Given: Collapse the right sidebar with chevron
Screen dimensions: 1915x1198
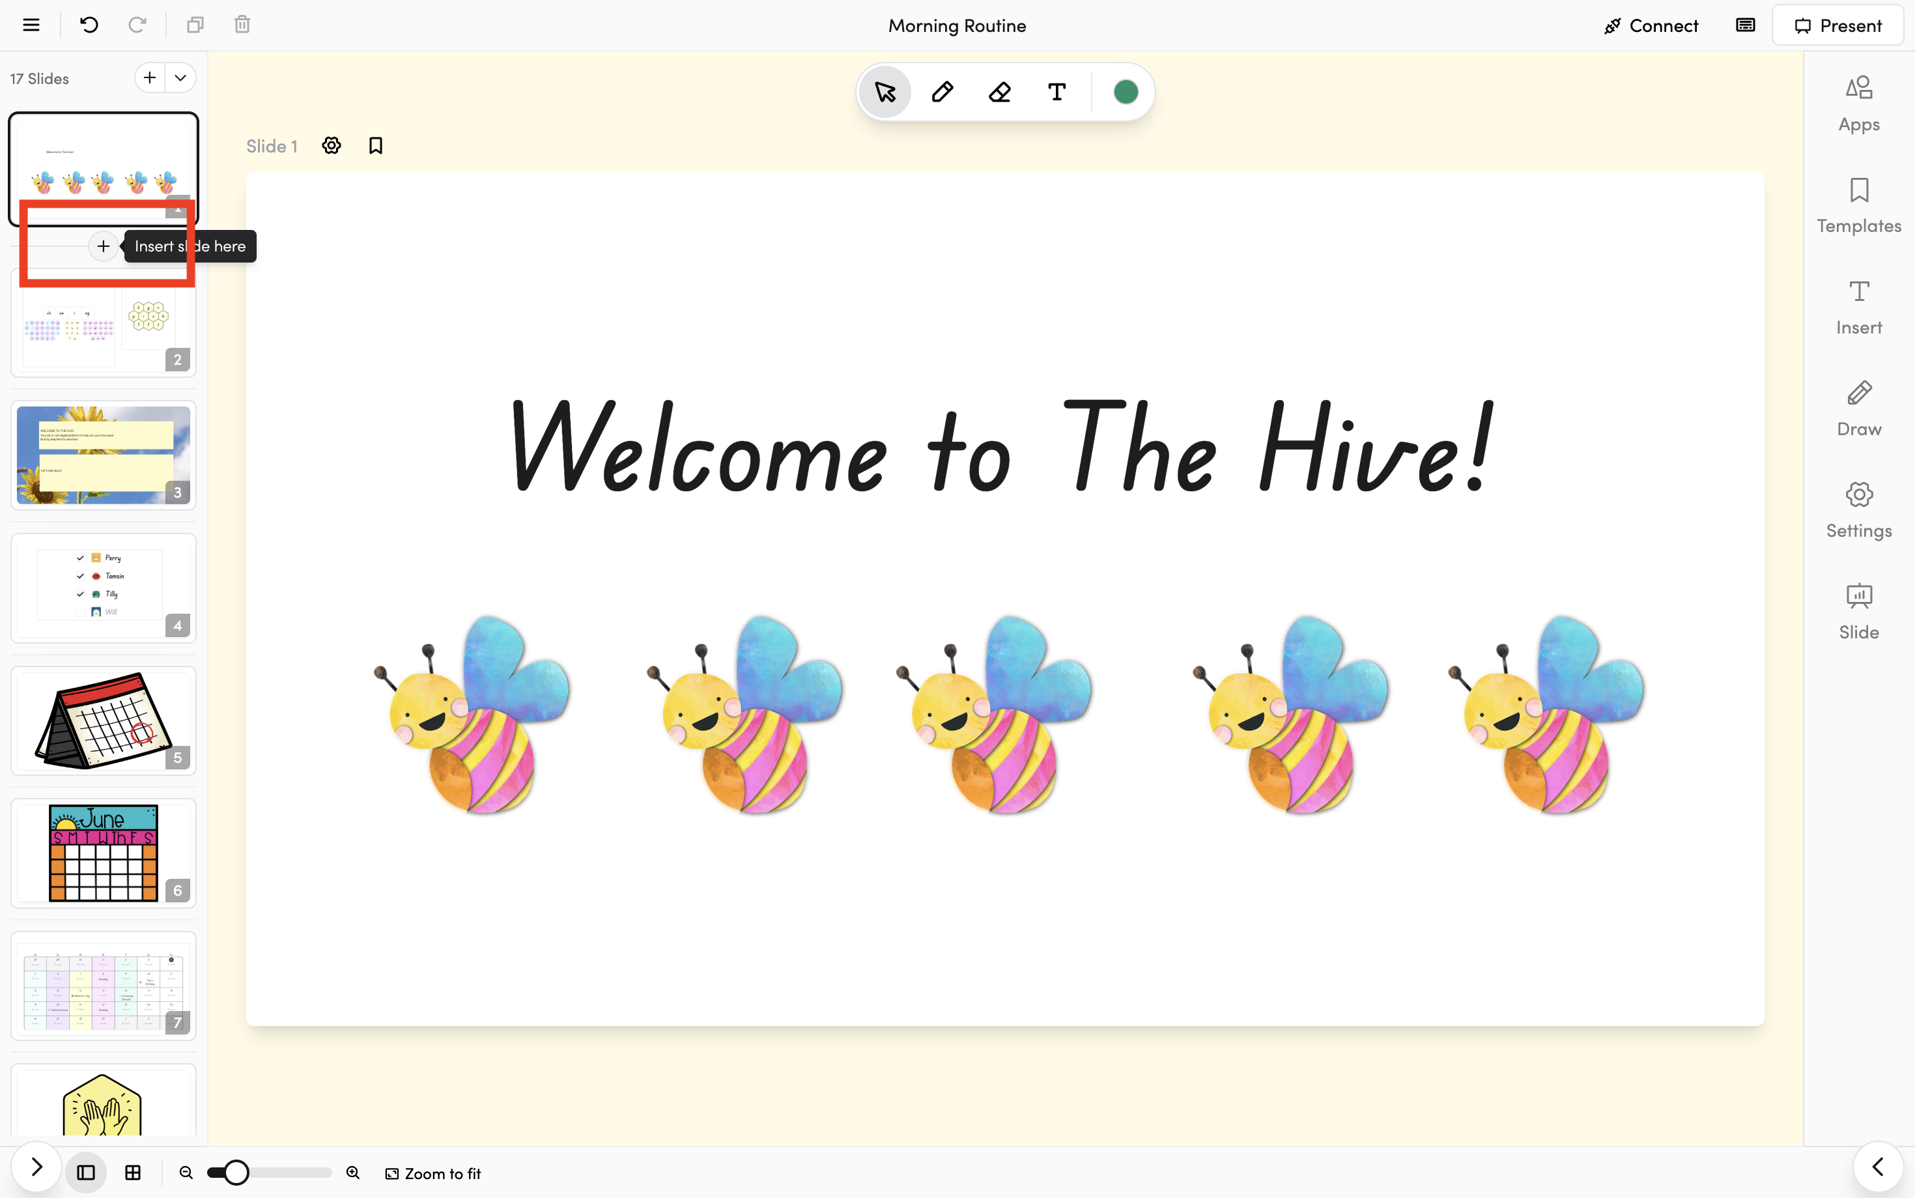Looking at the screenshot, I should tap(1878, 1167).
